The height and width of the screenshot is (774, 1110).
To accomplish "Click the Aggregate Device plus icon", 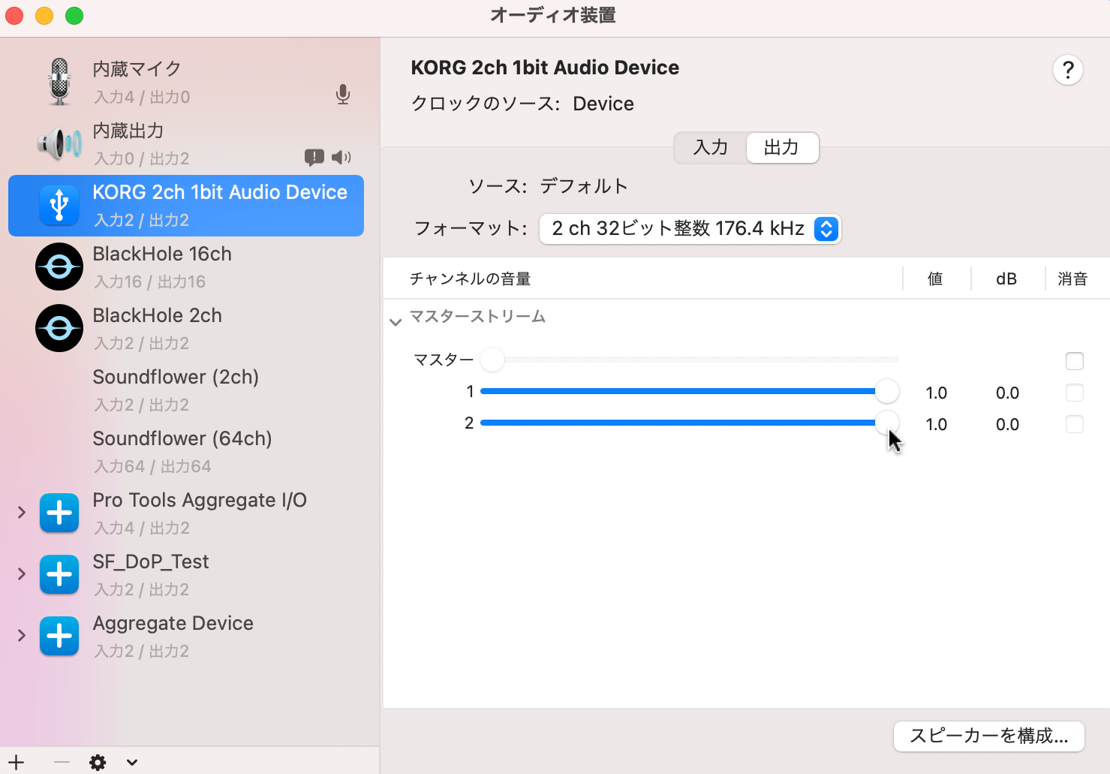I will [x=59, y=636].
